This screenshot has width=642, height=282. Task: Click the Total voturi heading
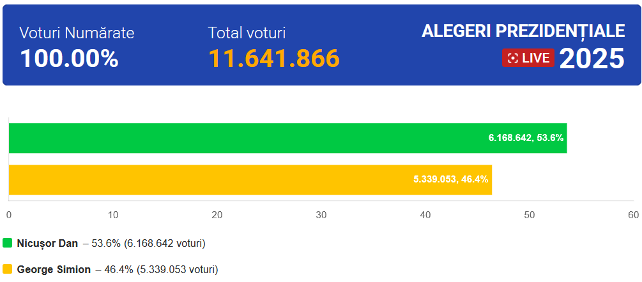coord(247,33)
